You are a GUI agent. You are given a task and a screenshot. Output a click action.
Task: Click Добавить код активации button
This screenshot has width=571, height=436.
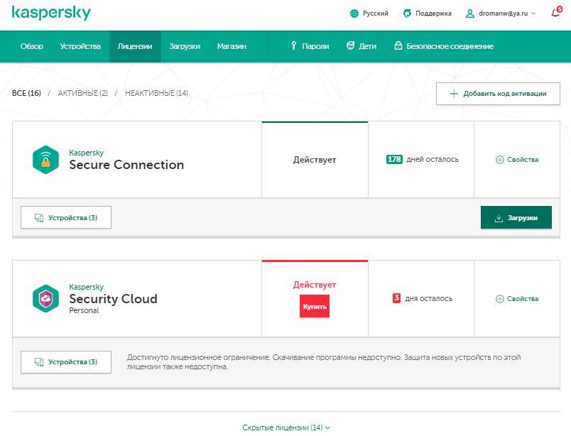[x=498, y=94]
